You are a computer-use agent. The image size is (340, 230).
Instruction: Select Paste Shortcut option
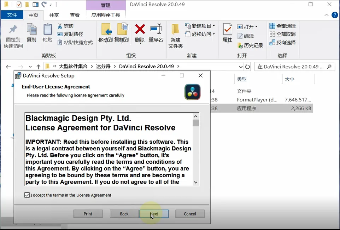(x=75, y=42)
